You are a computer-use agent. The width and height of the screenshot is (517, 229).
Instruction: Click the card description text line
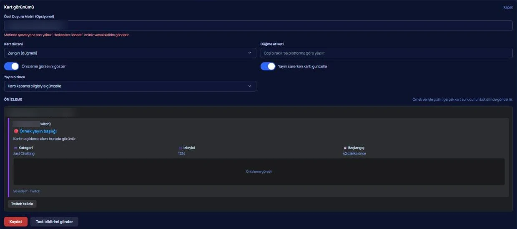tap(45, 139)
